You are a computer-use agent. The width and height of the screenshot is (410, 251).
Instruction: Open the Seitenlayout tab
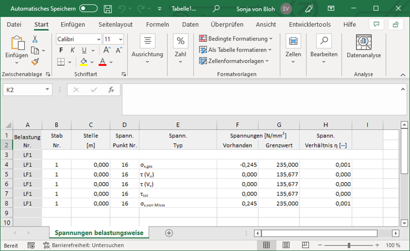pos(115,25)
